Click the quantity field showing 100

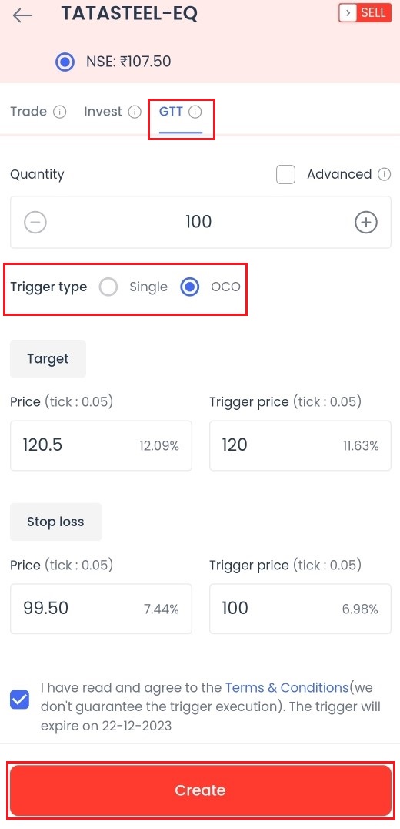201,222
